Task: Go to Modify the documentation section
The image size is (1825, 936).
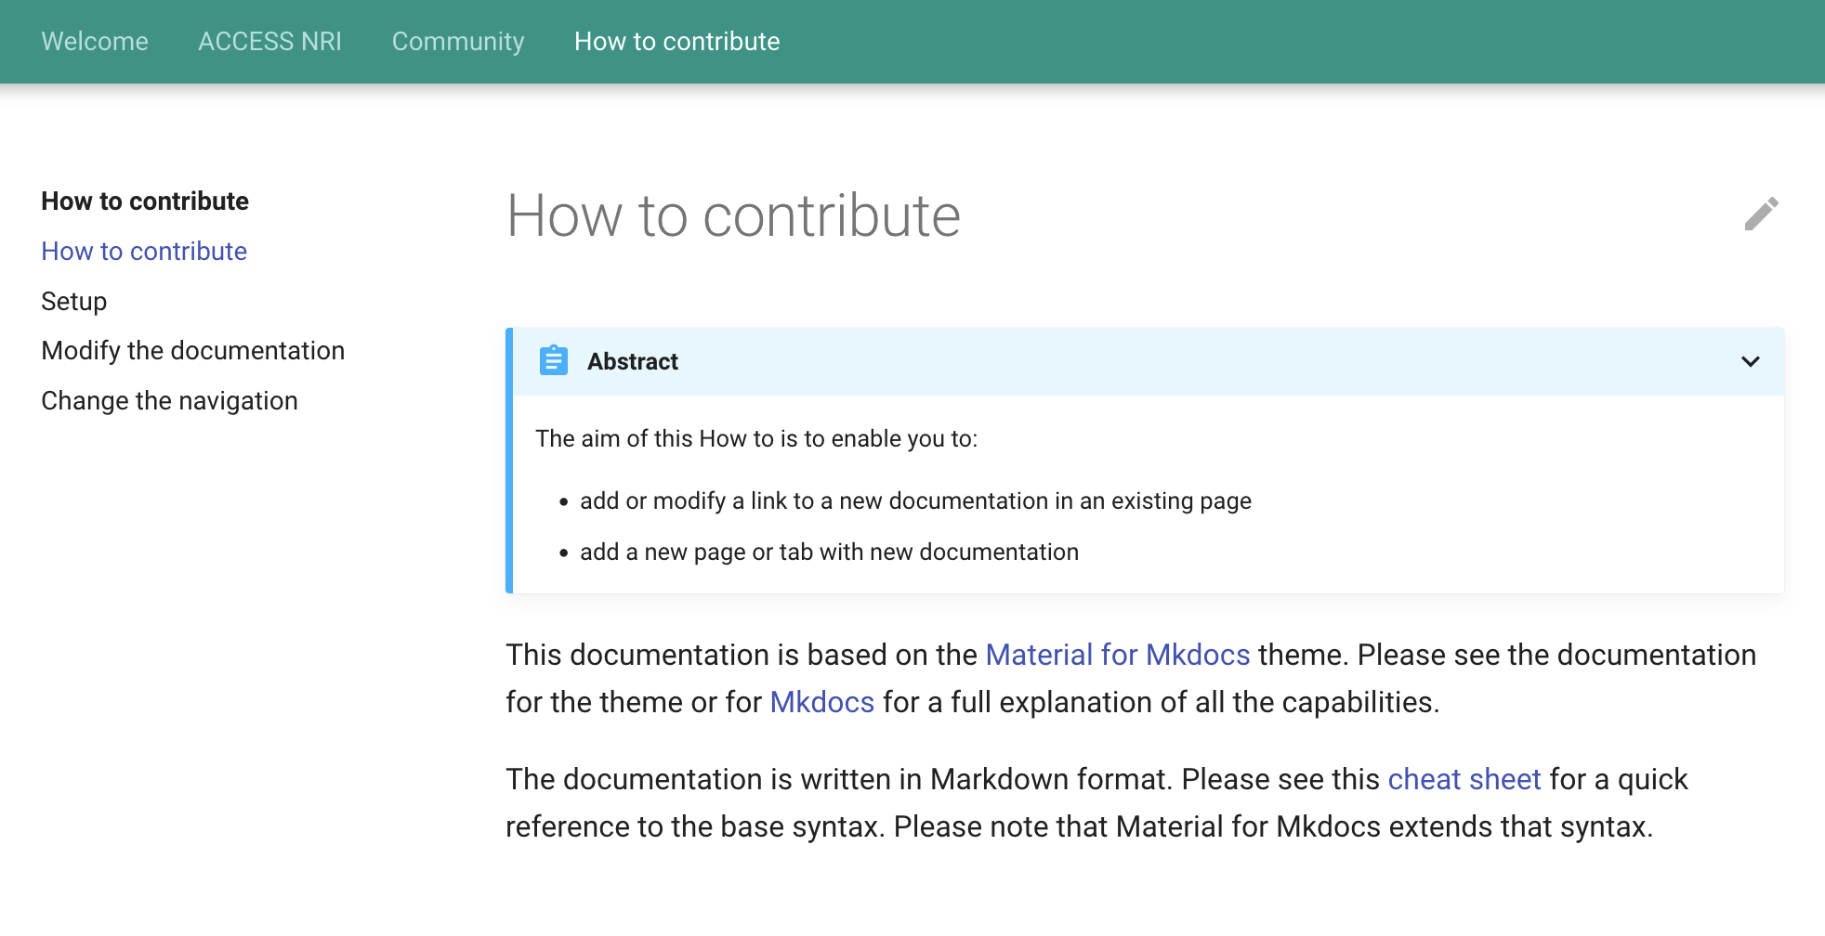Action: 193,351
